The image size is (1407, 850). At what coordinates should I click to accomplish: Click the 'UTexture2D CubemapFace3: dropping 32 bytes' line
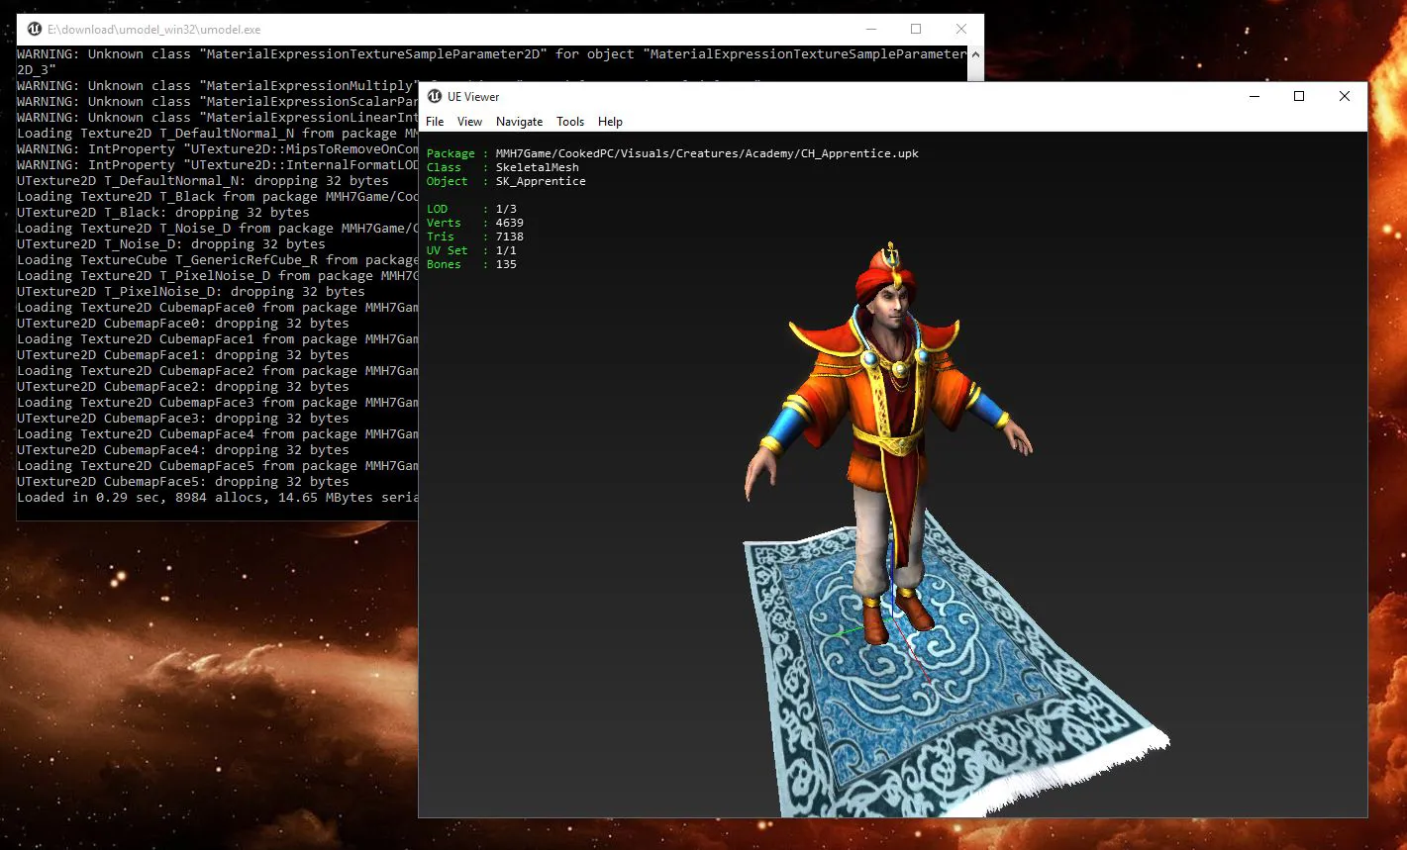[x=183, y=419]
